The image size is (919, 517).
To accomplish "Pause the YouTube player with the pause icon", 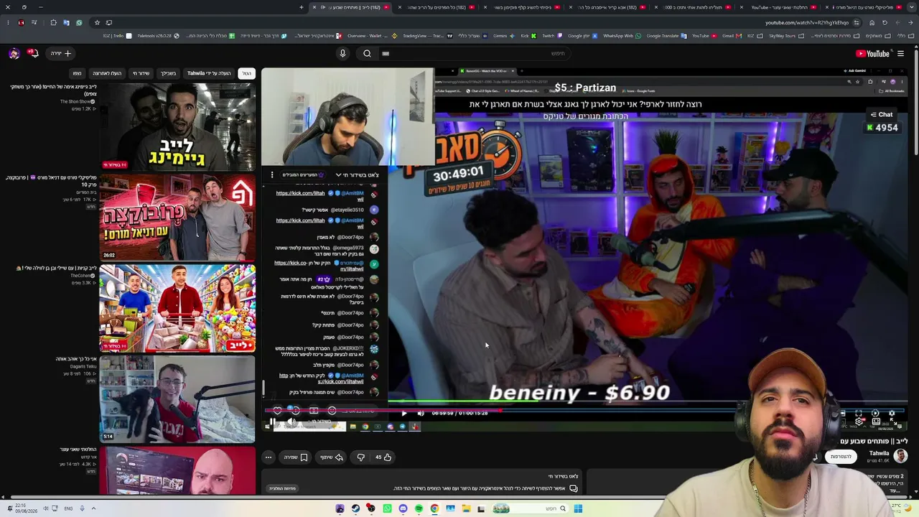I will (x=272, y=421).
